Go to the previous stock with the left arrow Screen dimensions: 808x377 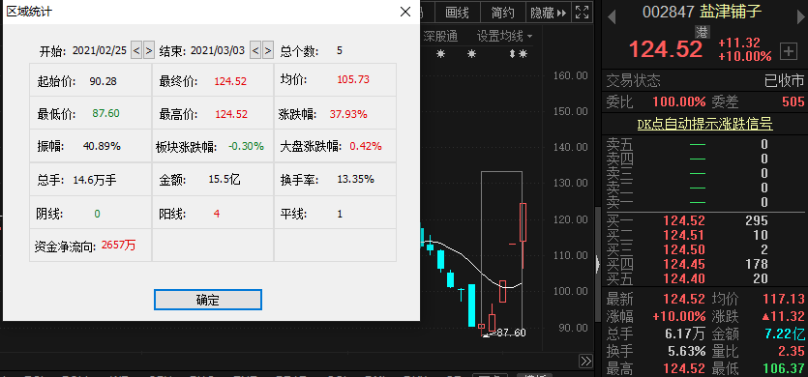coord(612,17)
